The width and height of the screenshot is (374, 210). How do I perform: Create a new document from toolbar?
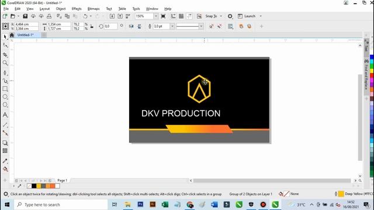(5, 16)
